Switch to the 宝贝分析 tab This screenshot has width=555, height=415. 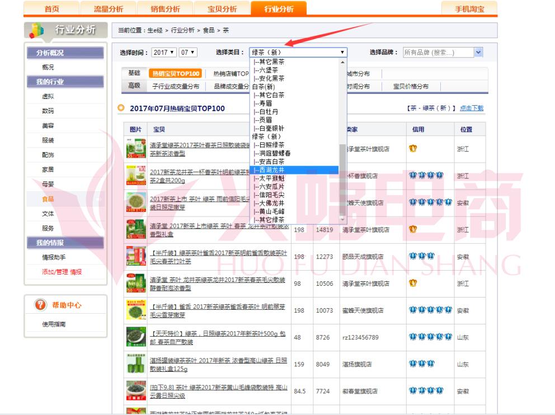coord(222,9)
